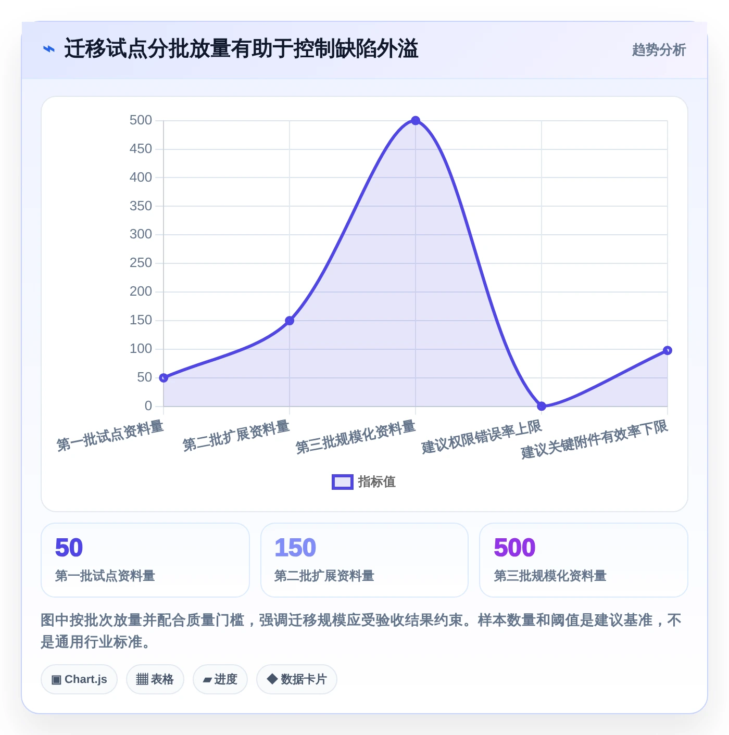Click the data point at 第二批扩展资料量
This screenshot has width=729, height=735.
tap(290, 321)
